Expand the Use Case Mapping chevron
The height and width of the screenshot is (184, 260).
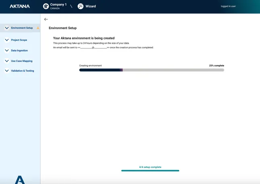[7, 61]
